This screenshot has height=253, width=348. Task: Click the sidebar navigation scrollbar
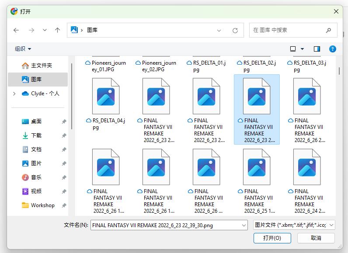point(72,96)
